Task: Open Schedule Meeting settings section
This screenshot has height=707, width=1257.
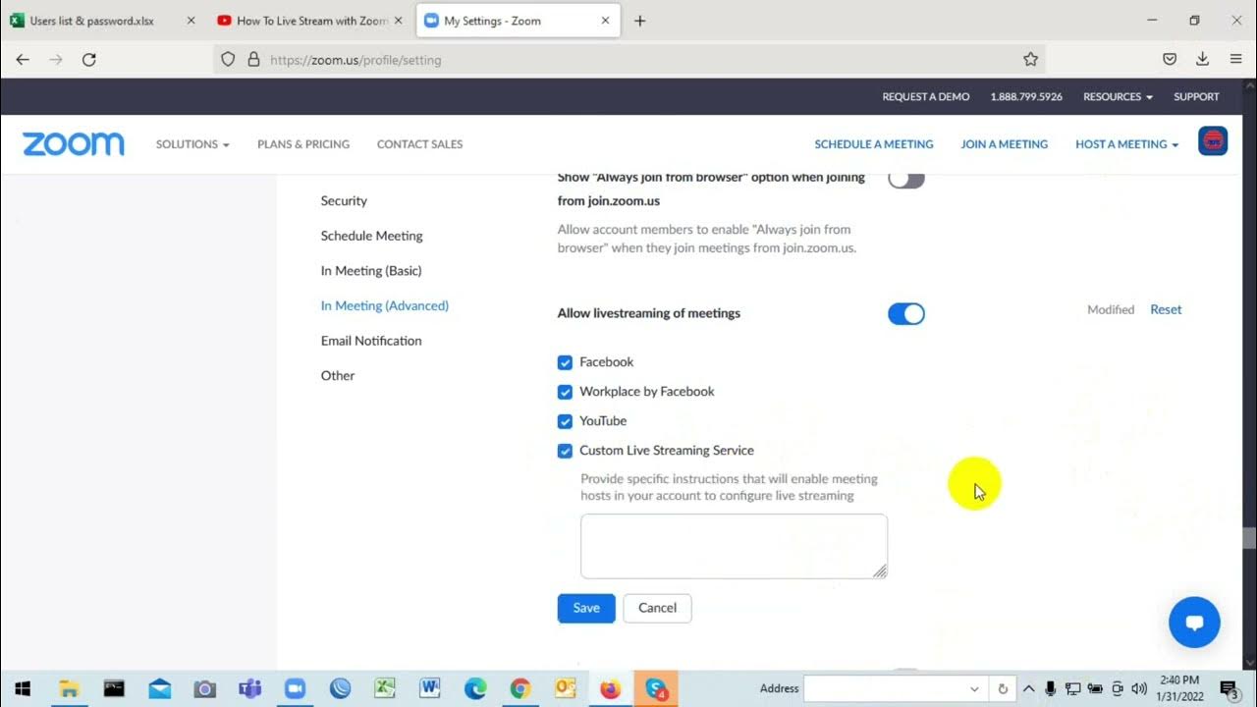Action: pyautogui.click(x=371, y=236)
